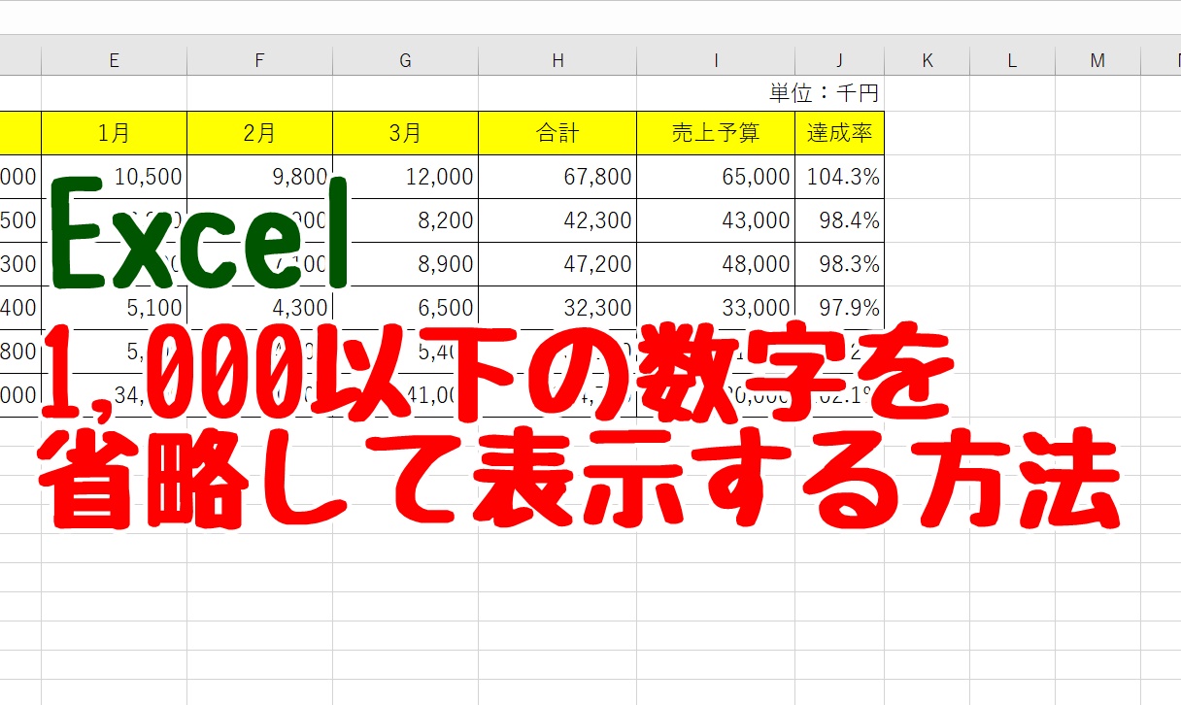Click the cell showing 98.3%
The height and width of the screenshot is (705, 1181).
839,264
